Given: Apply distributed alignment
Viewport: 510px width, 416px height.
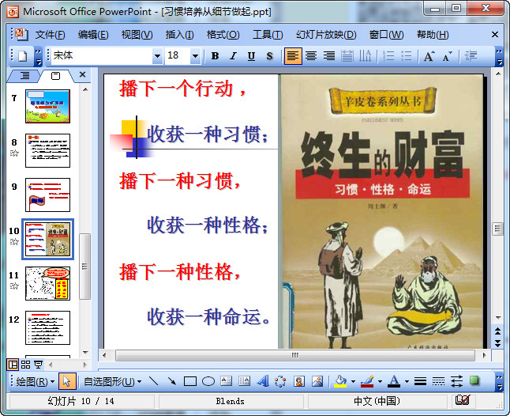Looking at the screenshot, I should click(347, 56).
